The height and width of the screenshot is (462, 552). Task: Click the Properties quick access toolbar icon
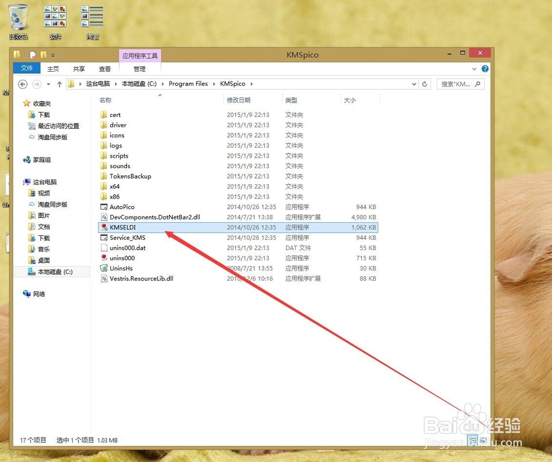pos(33,55)
